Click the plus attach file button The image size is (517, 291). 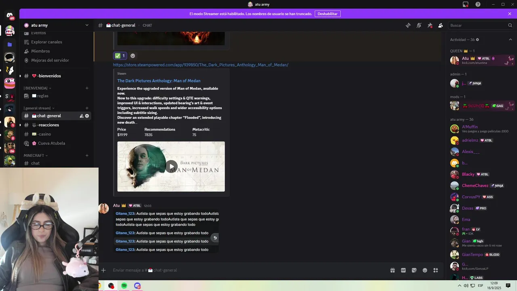(x=103, y=270)
